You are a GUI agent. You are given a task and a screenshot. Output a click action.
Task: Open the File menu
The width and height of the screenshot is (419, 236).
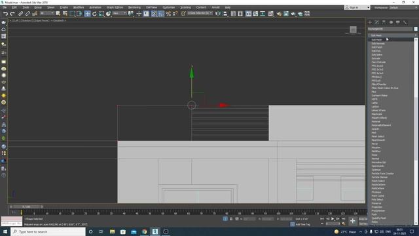pos(5,7)
